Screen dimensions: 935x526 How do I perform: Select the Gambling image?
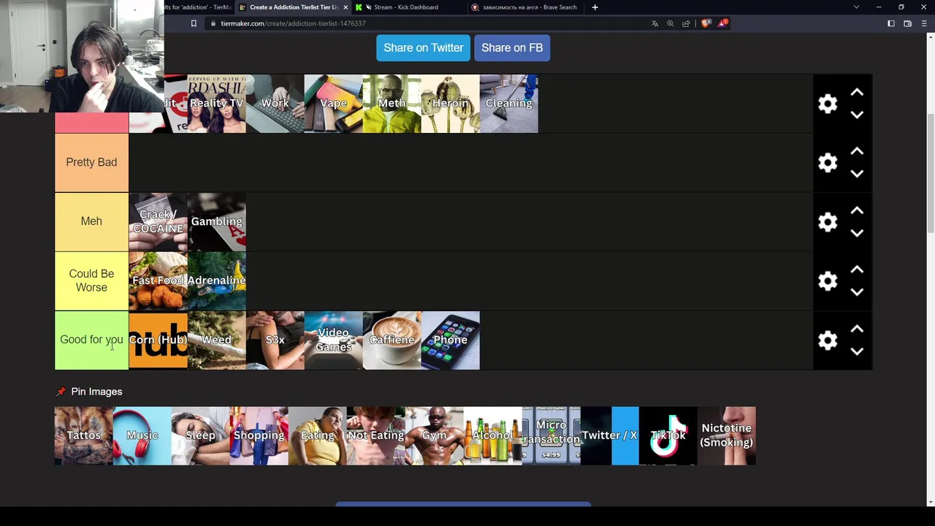pos(216,221)
